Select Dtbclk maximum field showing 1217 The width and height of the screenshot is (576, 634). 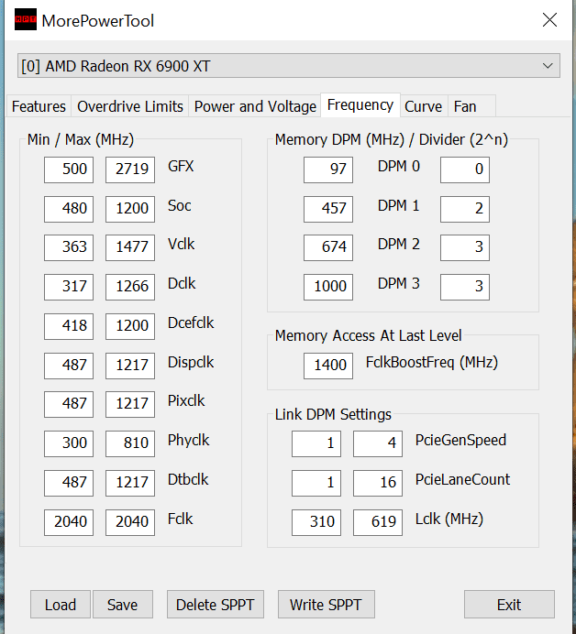130,483
